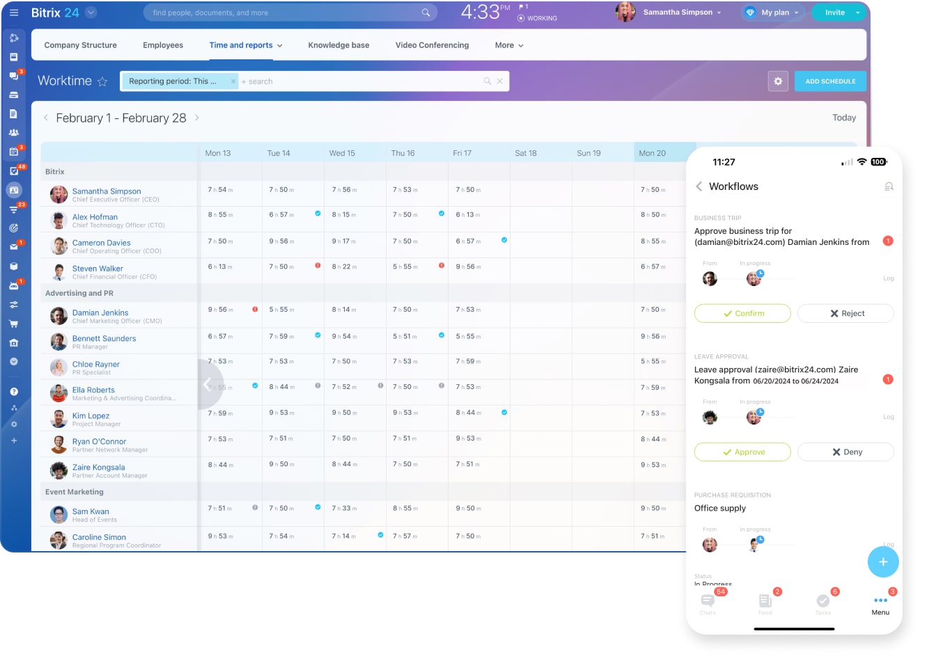This screenshot has width=936, height=668.
Task: Expand the Time and reports dropdown
Action: [x=246, y=45]
